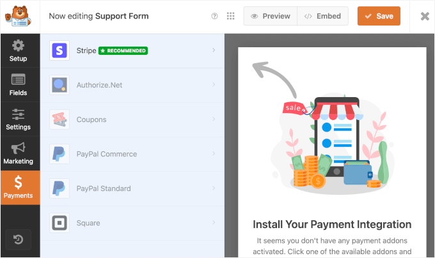
Task: Open the grid menu icon in header
Action: click(x=230, y=16)
